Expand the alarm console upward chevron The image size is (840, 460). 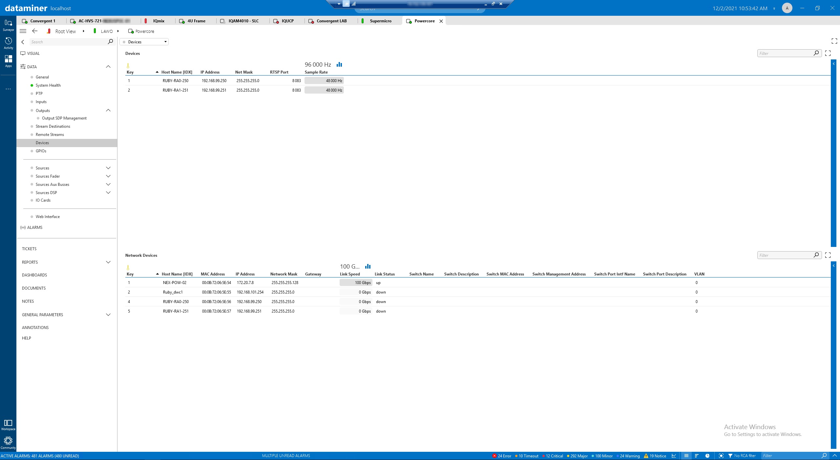835,456
